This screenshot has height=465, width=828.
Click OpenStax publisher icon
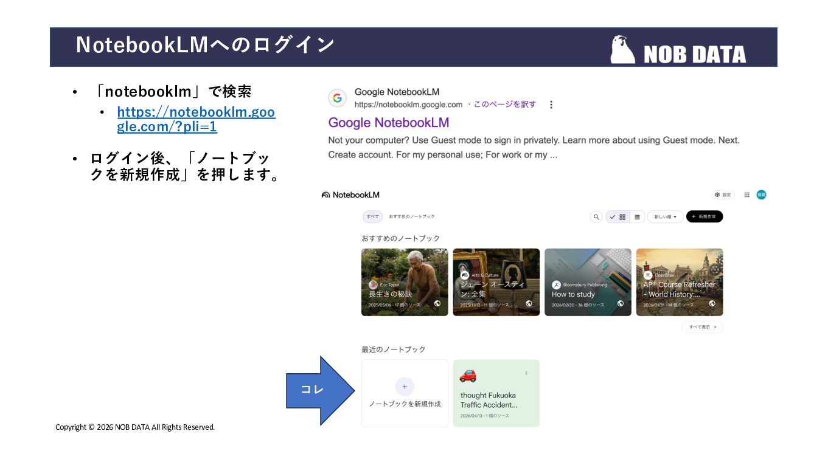pyautogui.click(x=648, y=275)
